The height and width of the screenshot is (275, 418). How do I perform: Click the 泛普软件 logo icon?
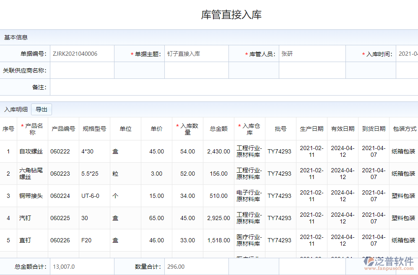coord(370,262)
